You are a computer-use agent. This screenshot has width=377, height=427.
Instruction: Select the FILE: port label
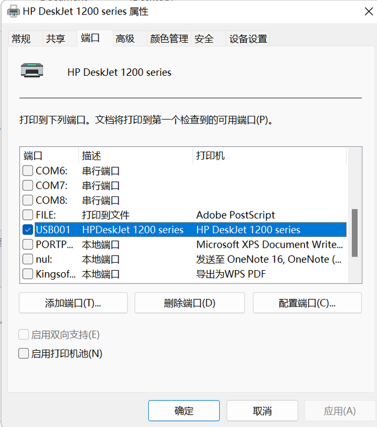tap(46, 215)
